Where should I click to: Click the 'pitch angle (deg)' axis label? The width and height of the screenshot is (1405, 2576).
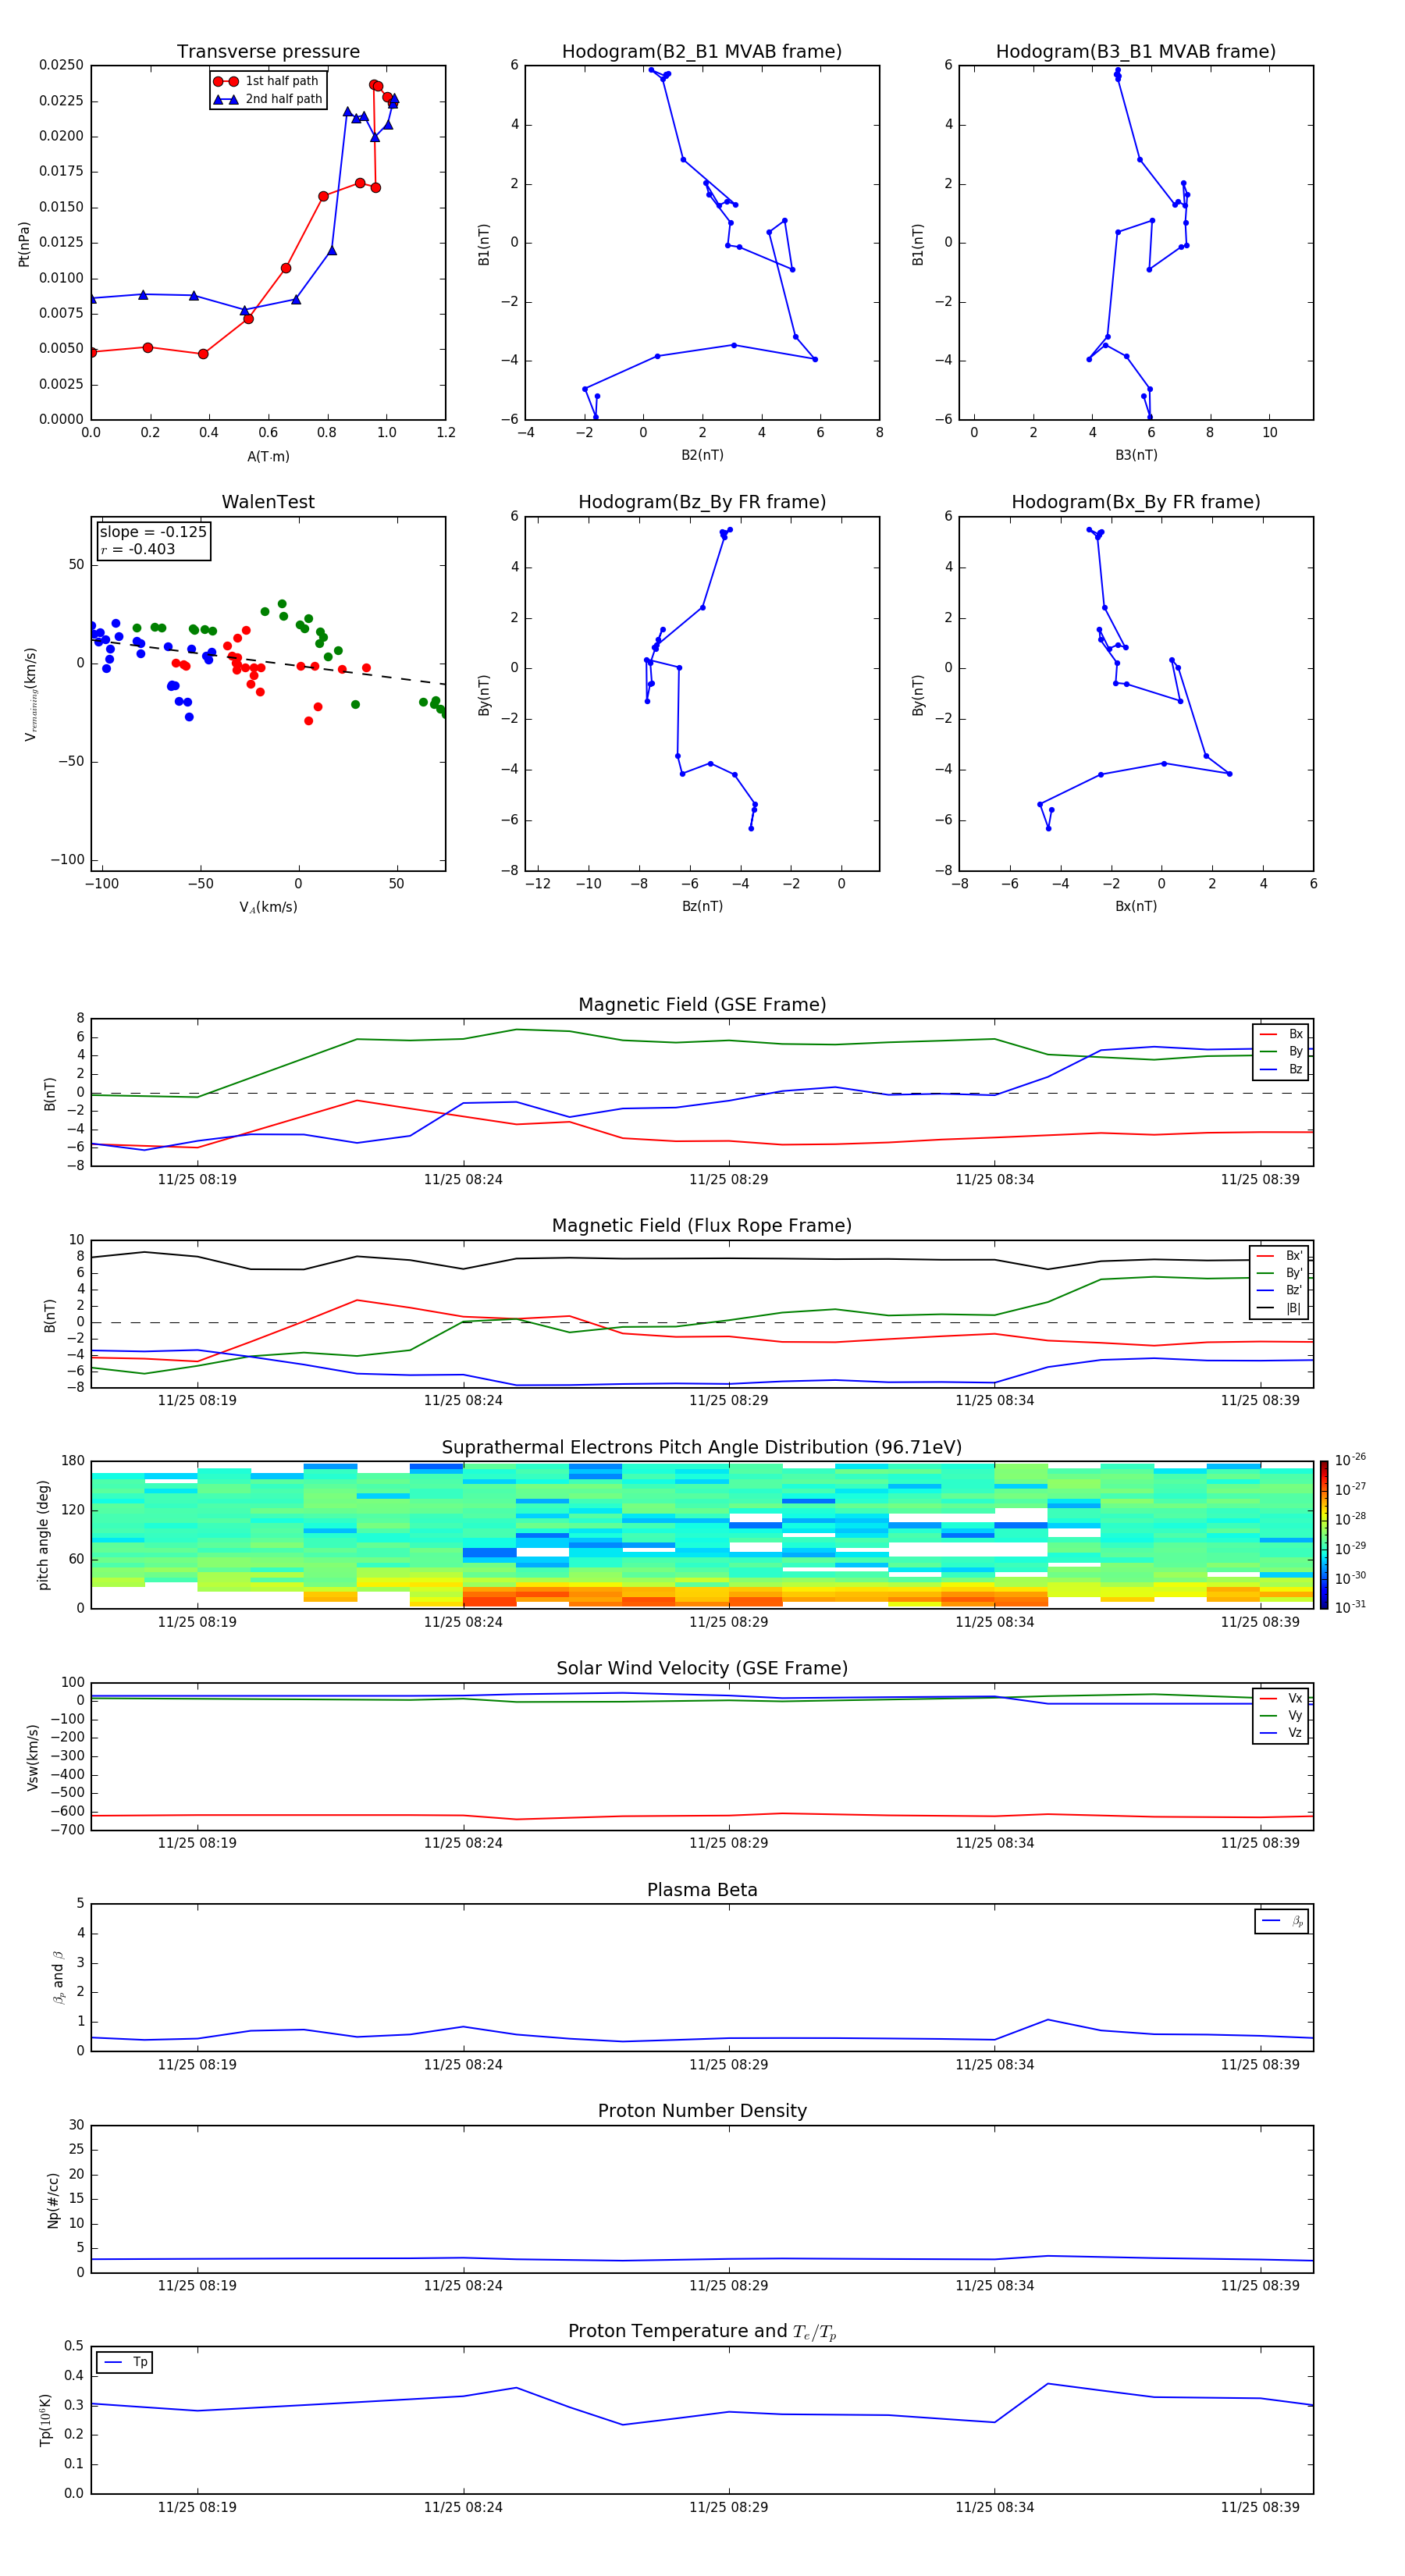click(43, 1535)
